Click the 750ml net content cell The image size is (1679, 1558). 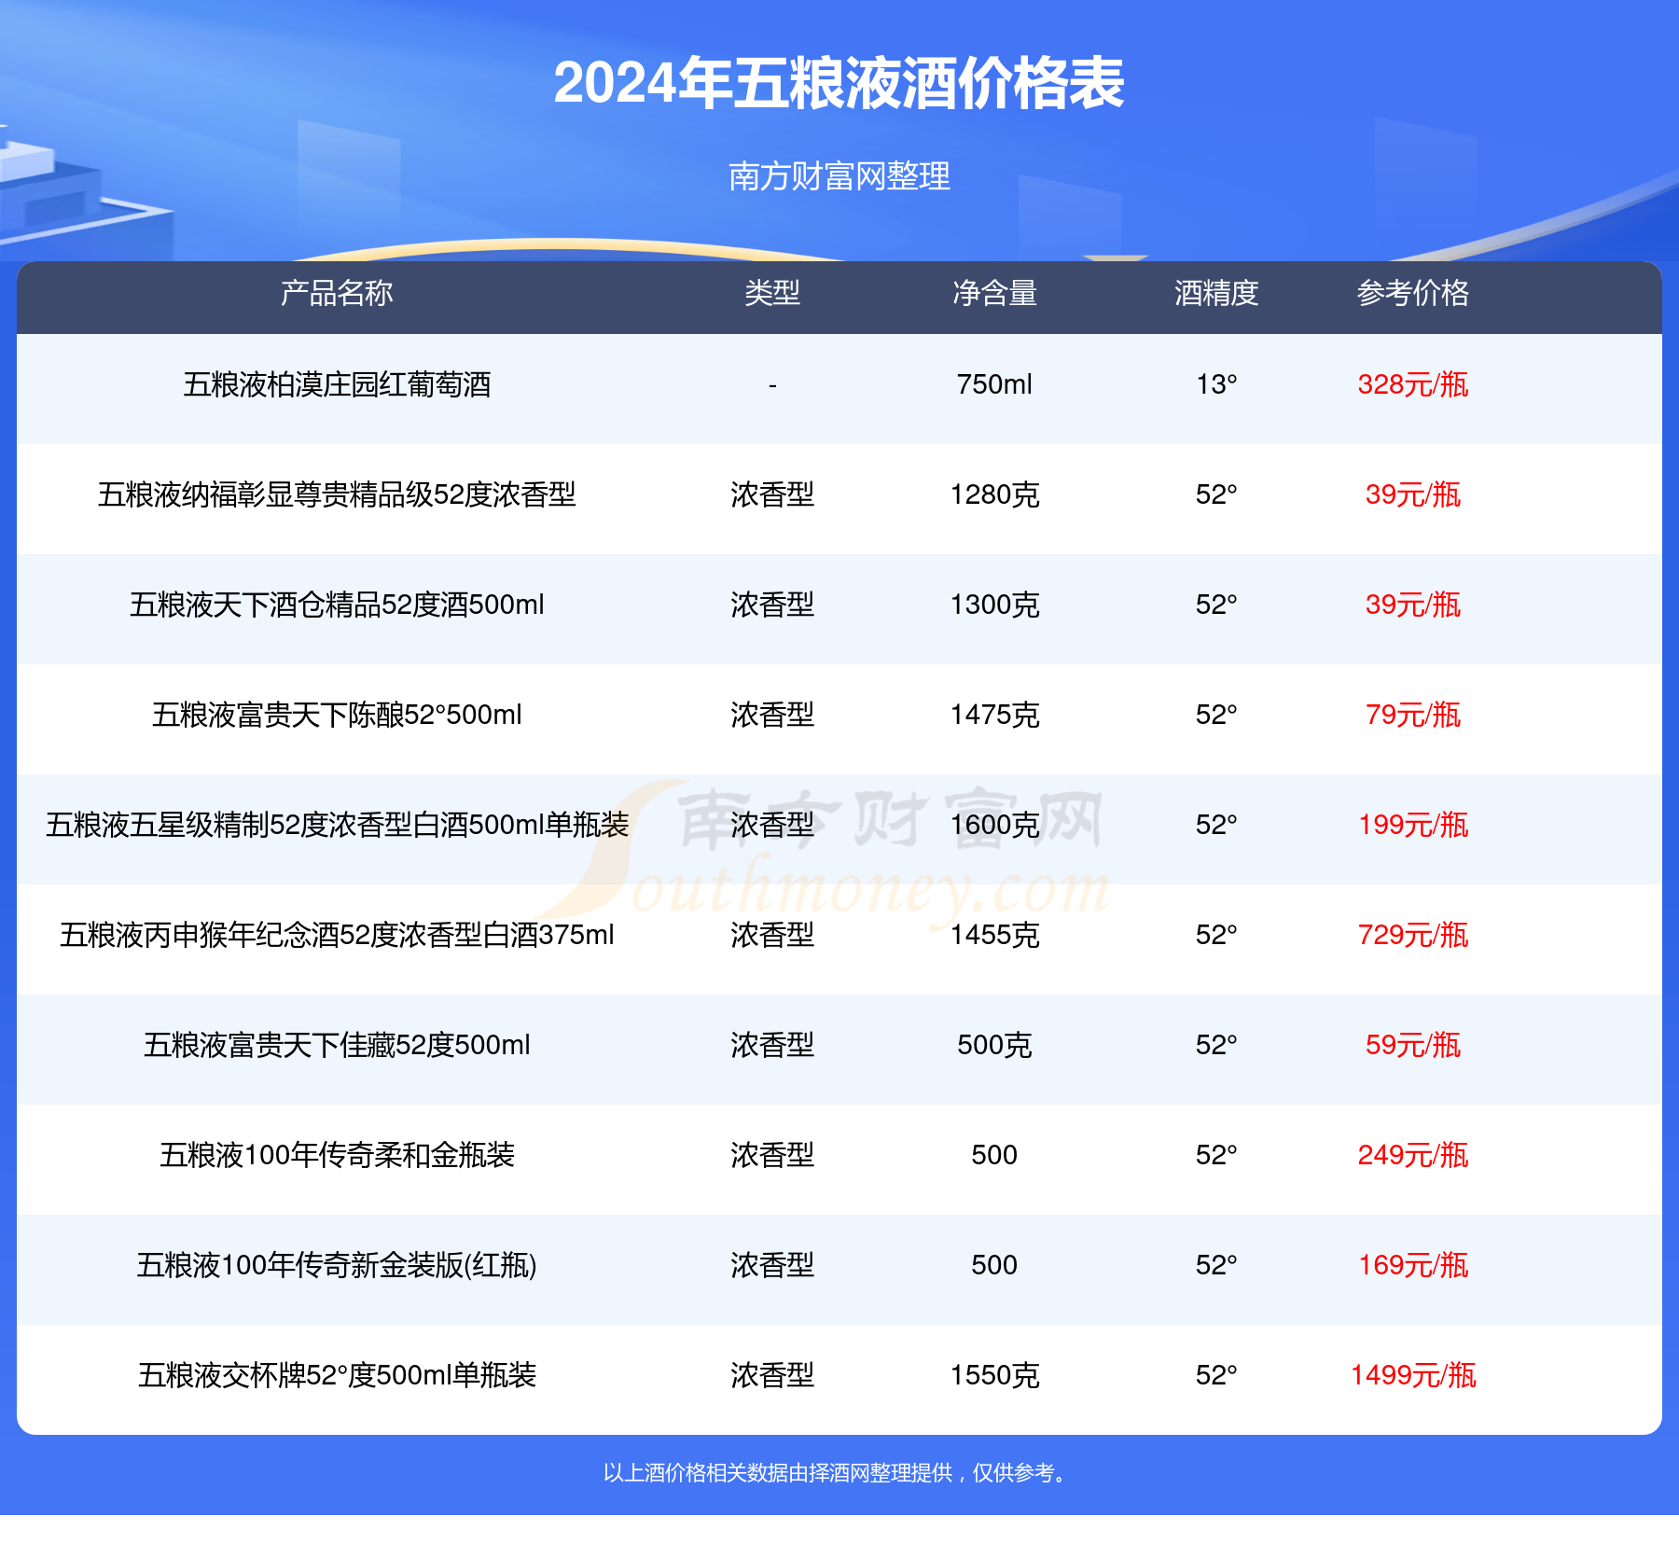click(994, 384)
